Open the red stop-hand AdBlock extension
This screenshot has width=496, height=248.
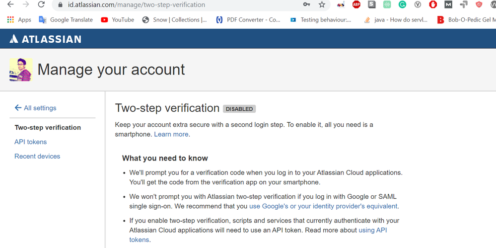[x=433, y=4]
